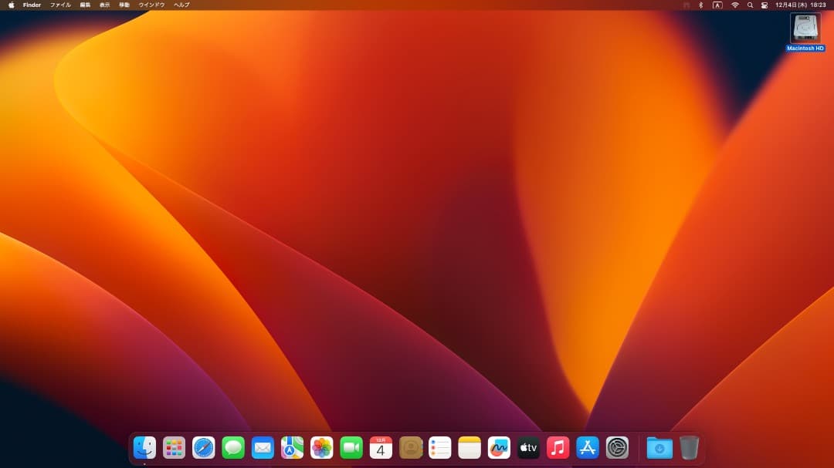This screenshot has width=834, height=468.
Task: Open Launchpad
Action: (x=173, y=447)
